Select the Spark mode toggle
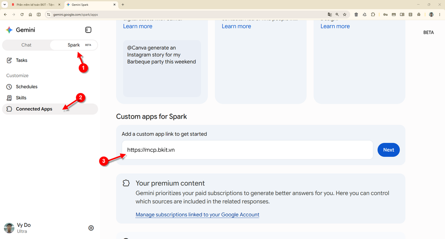 [x=74, y=45]
